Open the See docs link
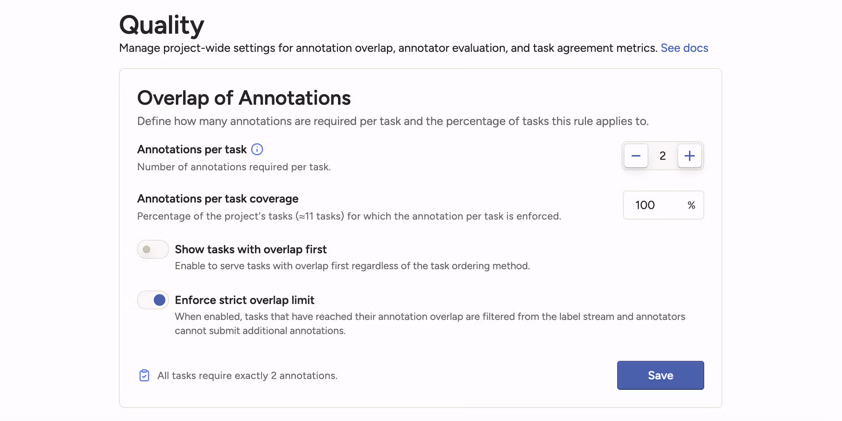 [x=684, y=48]
